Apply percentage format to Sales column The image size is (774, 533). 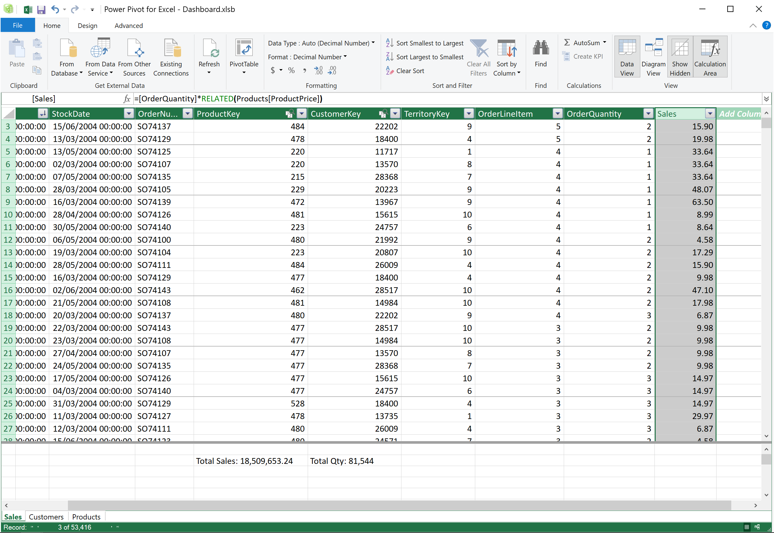point(291,70)
